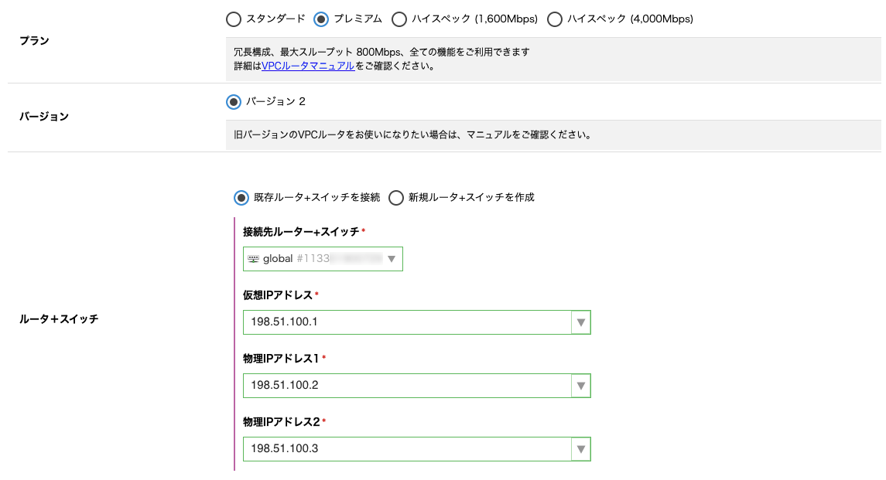Expand the 仮想IPアドレス dropdown arrow
This screenshot has height=480, width=886.
tap(581, 322)
